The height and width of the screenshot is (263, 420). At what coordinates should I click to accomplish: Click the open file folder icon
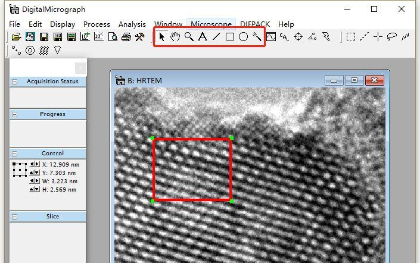click(16, 37)
